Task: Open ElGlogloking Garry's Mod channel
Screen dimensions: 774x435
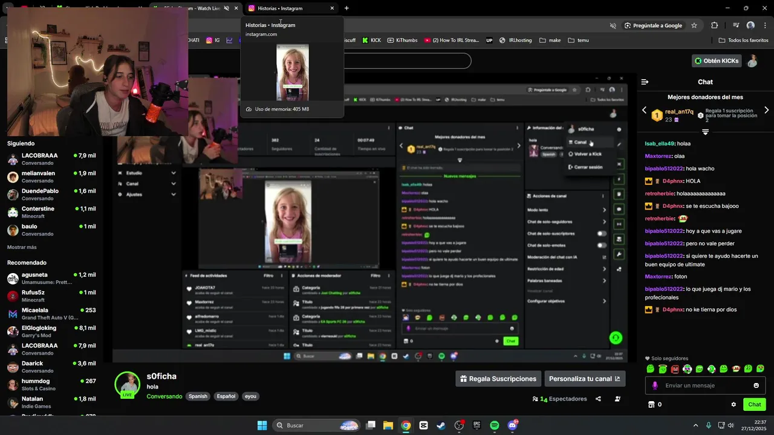Action: coord(51,331)
